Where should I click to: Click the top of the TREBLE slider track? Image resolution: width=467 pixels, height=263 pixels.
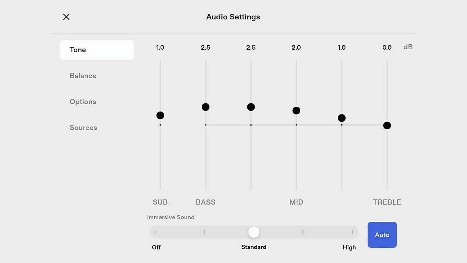[x=387, y=63]
